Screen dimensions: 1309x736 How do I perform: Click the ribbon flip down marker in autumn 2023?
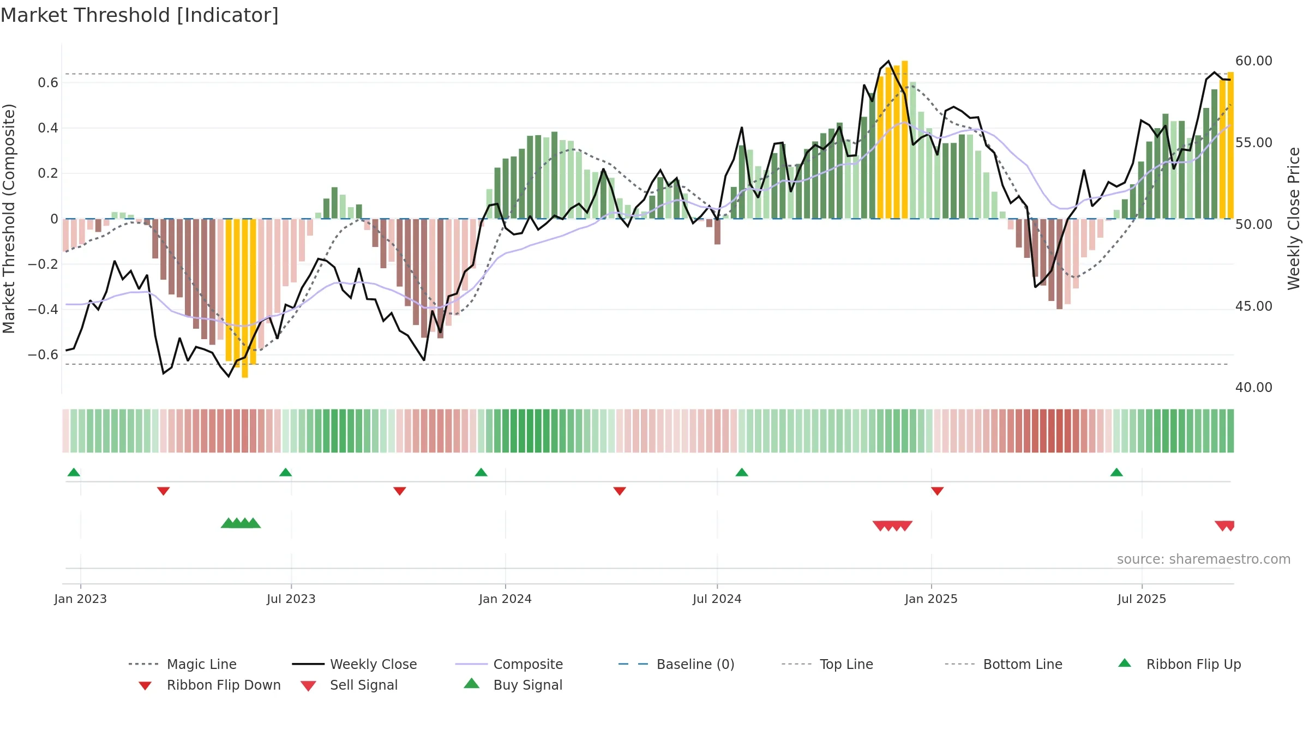(400, 491)
